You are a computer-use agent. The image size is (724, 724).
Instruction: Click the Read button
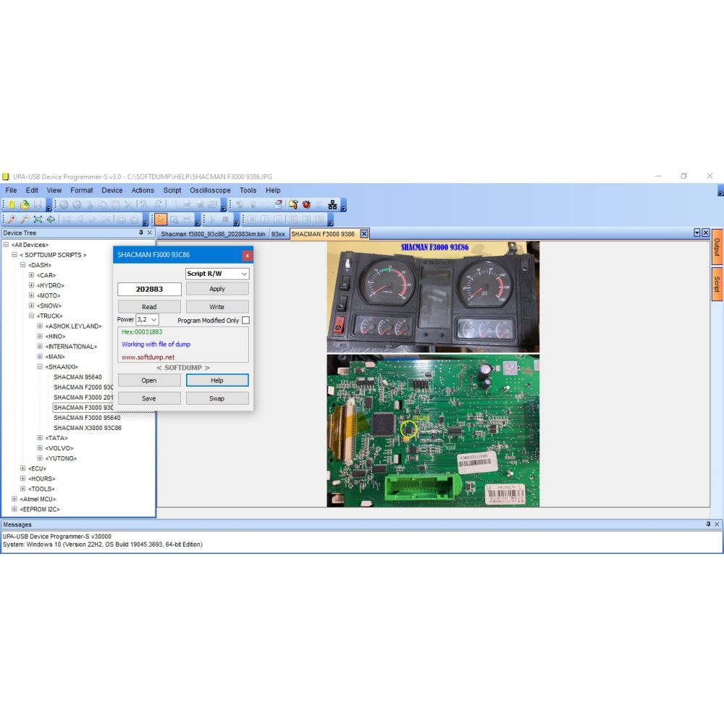(x=149, y=306)
